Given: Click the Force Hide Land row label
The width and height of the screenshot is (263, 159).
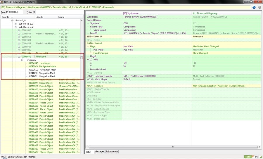Looking at the screenshot, I should 98,69.
